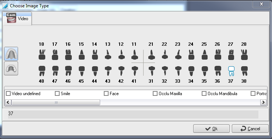Select upper tooth 13 icon
The image size is (272, 139).
[x=108, y=55]
